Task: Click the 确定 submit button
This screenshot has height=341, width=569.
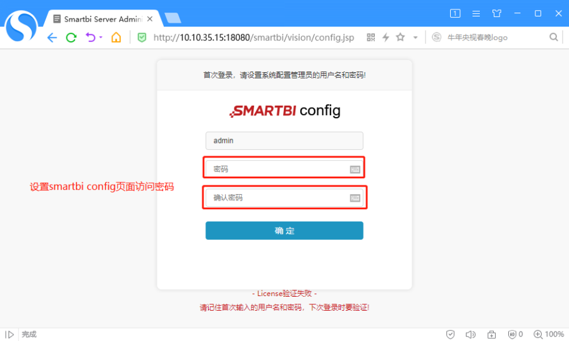Action: tap(284, 230)
